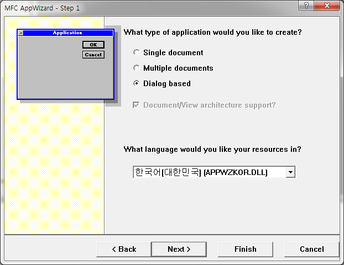Proceed with the Next button
Screen dimensions: 344x265
pos(179,249)
